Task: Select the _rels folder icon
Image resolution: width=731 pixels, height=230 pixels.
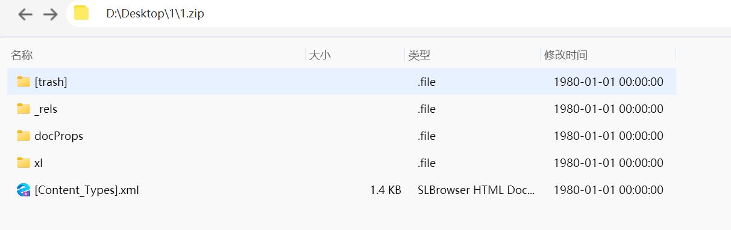Action: 24,109
